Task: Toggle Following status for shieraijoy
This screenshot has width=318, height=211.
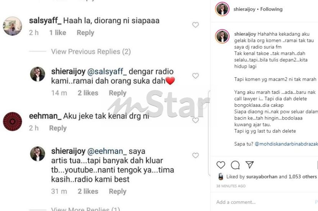Action: [271, 9]
